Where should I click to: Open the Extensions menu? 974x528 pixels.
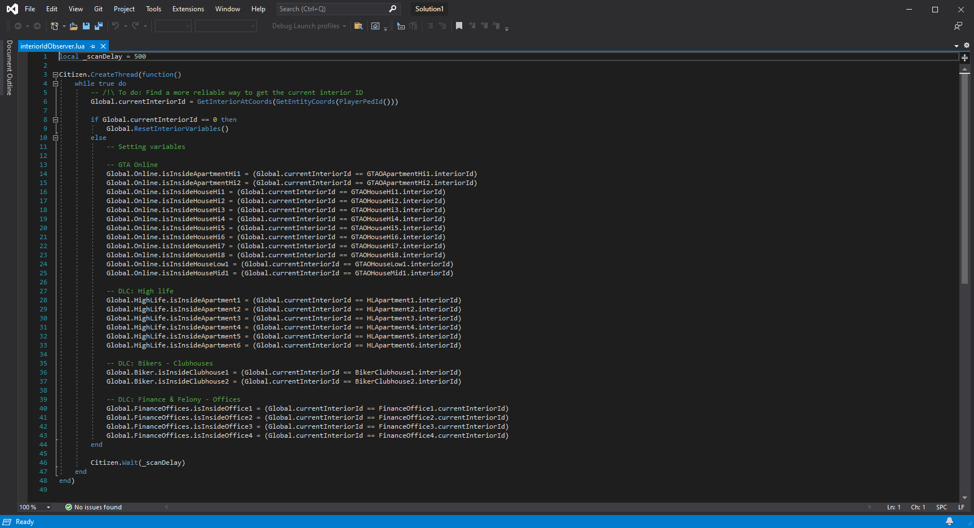(x=188, y=9)
